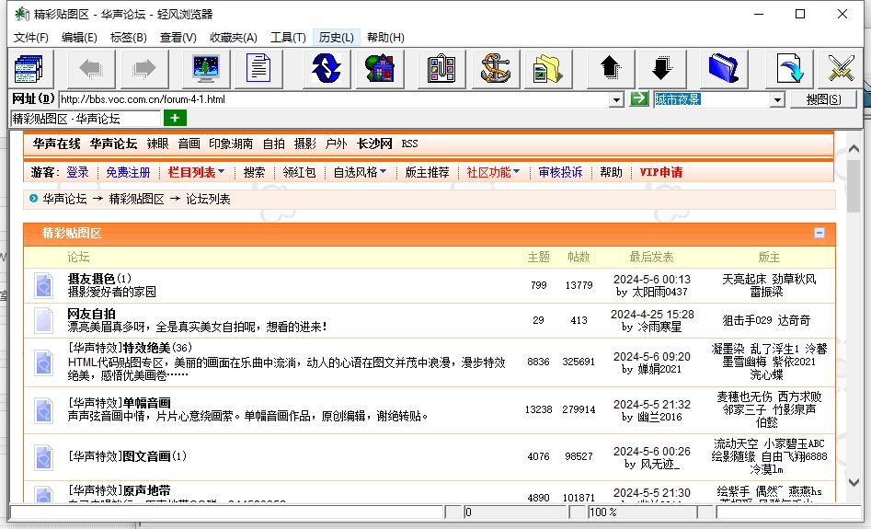Open the 免费注册 link
This screenshot has height=529, width=871.
pos(128,172)
